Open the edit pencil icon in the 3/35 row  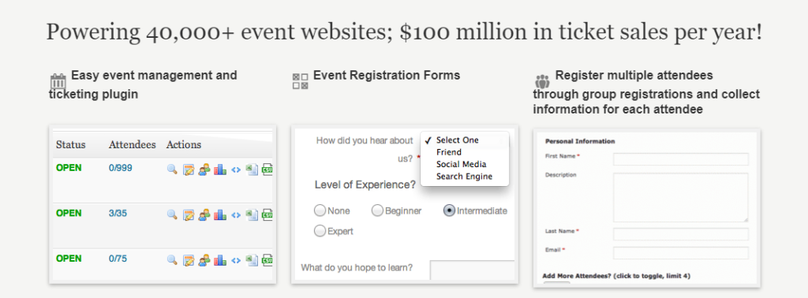[189, 214]
